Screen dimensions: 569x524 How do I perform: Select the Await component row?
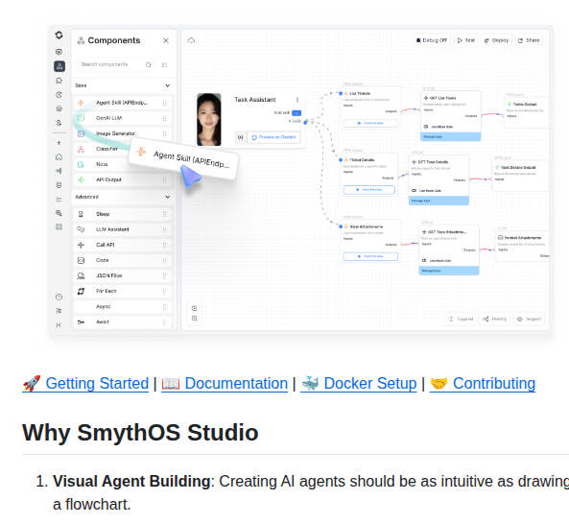click(123, 322)
